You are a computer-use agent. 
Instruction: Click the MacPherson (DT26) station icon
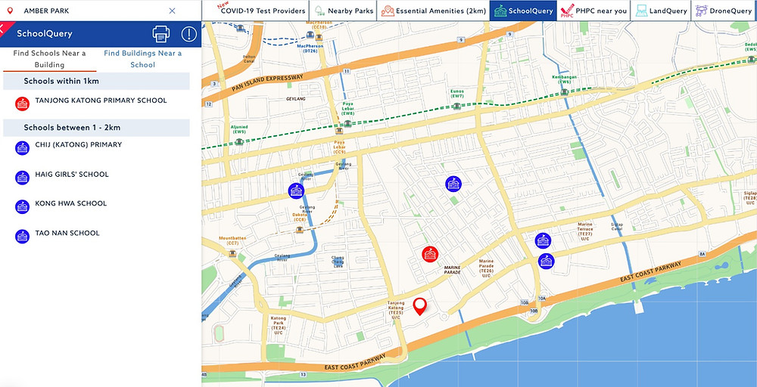click(311, 35)
